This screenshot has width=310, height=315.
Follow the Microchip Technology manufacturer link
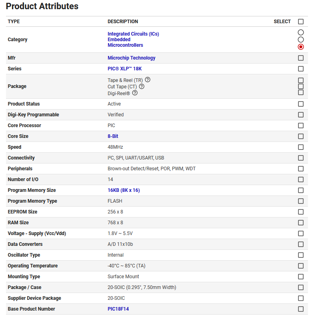point(131,58)
